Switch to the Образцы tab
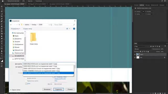Screen dimensions: 168x94 tap(148, 5)
